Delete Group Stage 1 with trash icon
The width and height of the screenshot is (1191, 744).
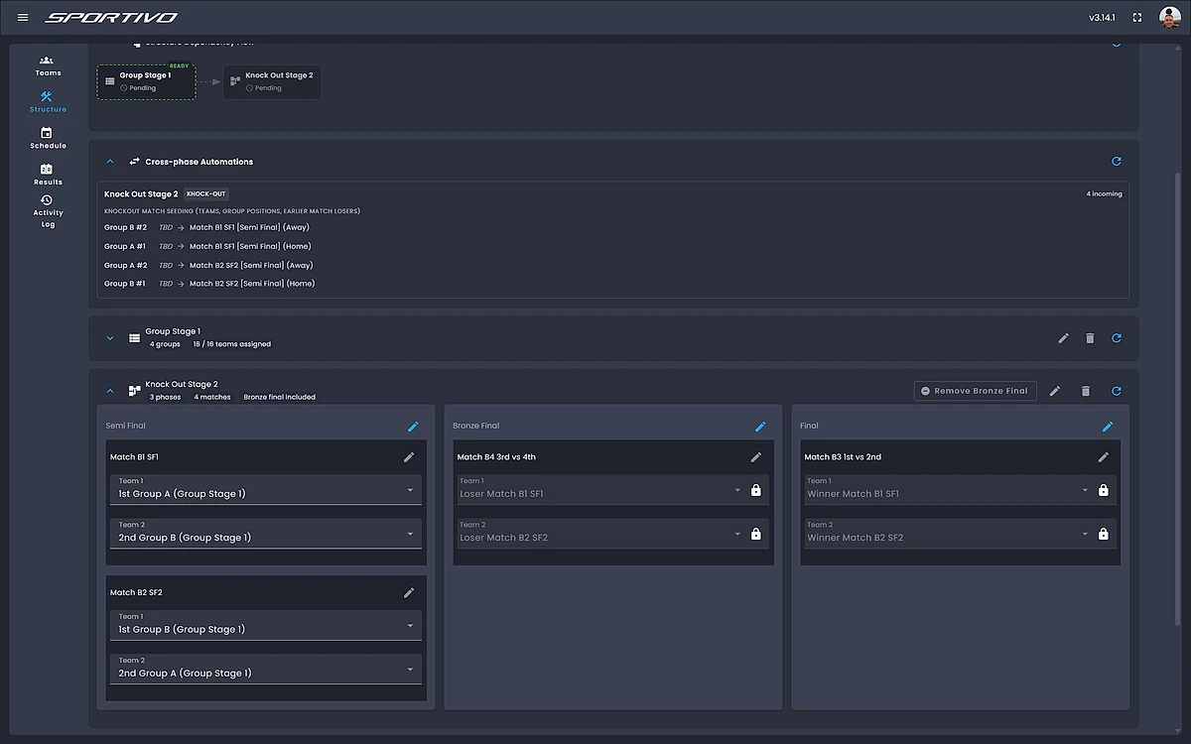(1090, 337)
